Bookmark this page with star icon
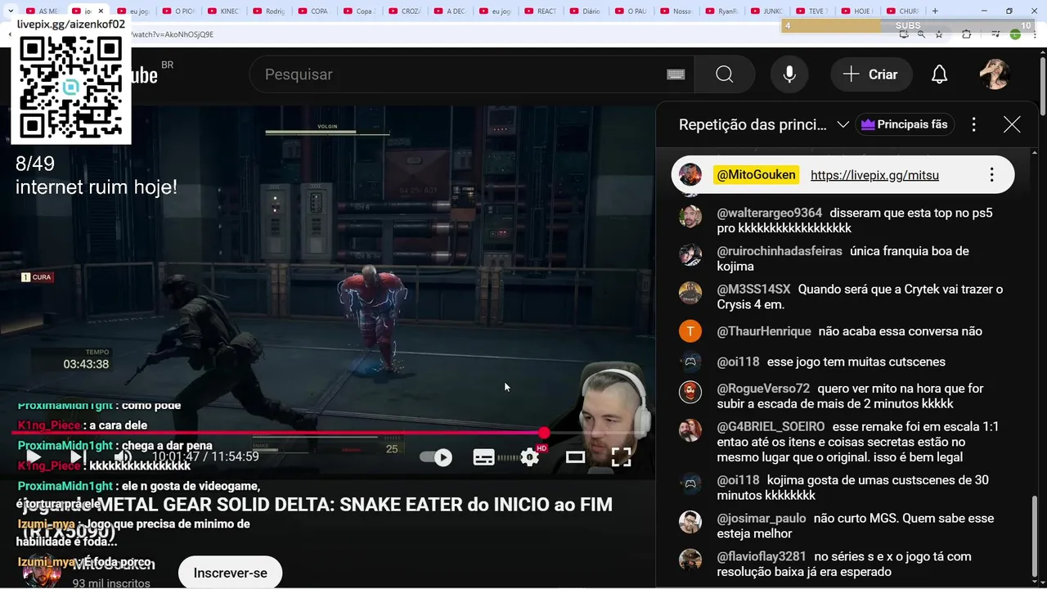 coord(939,34)
